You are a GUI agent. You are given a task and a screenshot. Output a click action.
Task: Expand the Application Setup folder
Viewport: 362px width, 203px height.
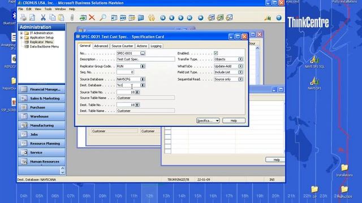pyautogui.click(x=21, y=38)
